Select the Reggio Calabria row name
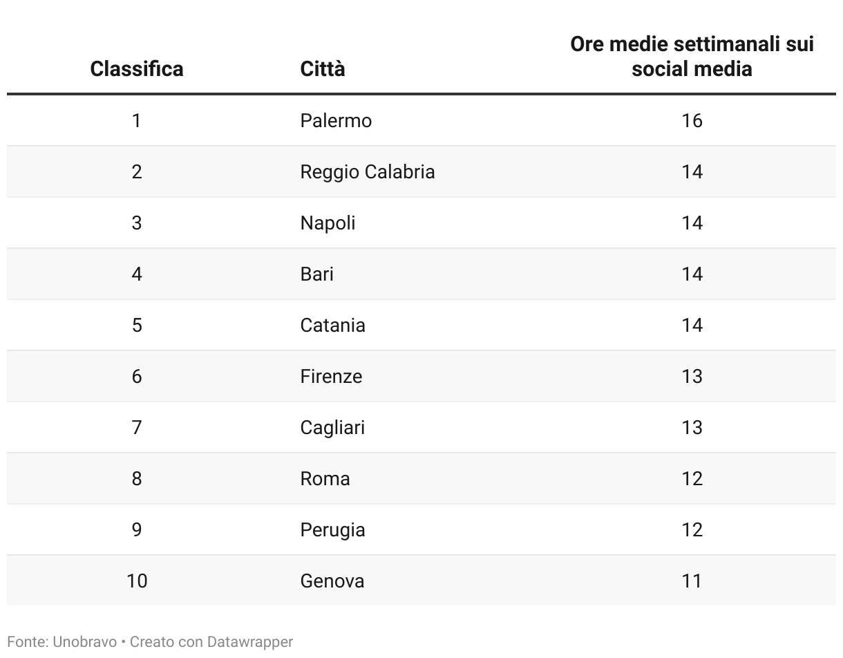The image size is (843, 658). click(x=367, y=172)
